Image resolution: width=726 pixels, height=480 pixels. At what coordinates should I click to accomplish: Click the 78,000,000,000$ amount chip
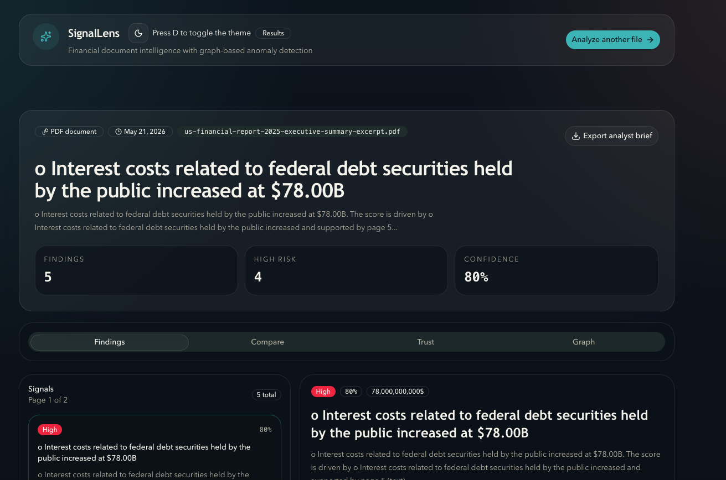pos(398,392)
